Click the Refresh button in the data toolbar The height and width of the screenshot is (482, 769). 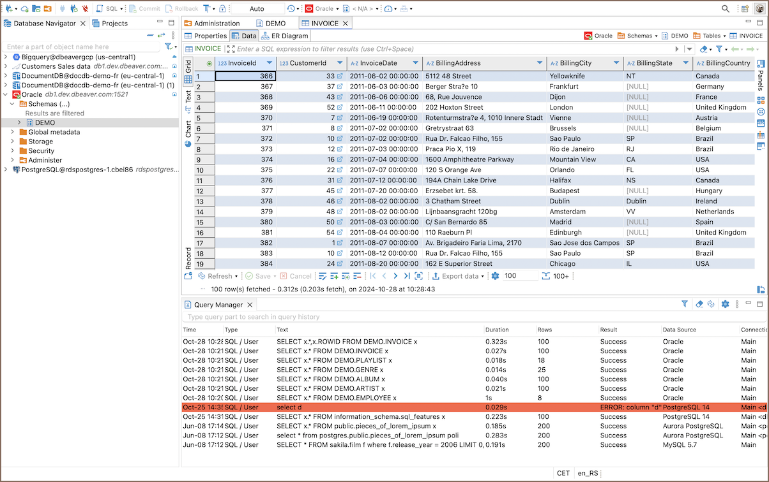216,276
